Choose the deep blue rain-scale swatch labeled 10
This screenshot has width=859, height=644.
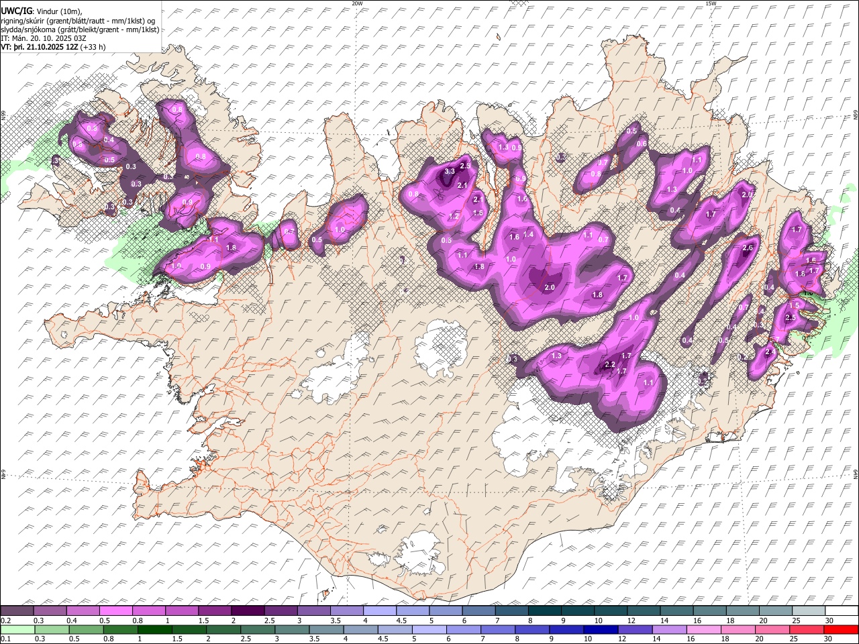coord(601,629)
